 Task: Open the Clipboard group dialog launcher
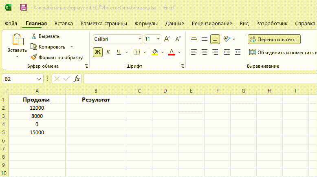click(x=86, y=66)
